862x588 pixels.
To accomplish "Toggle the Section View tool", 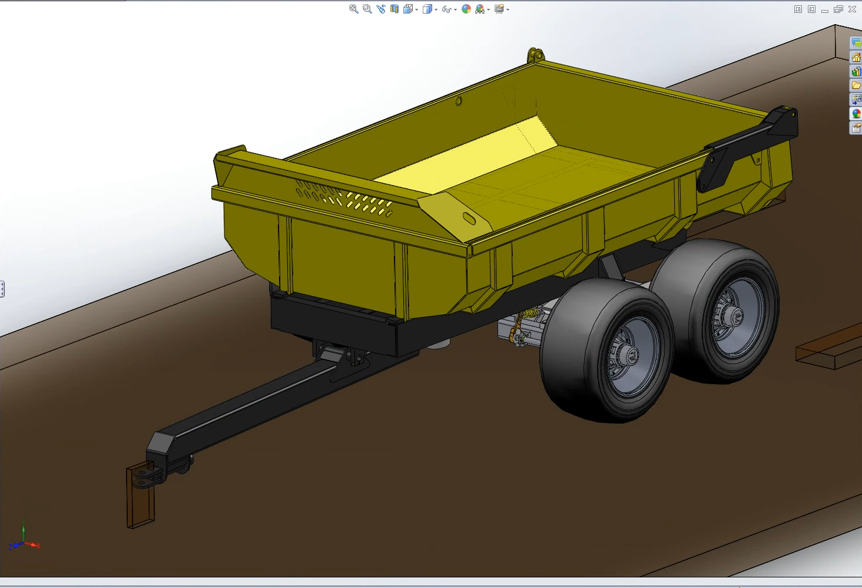I will point(394,9).
